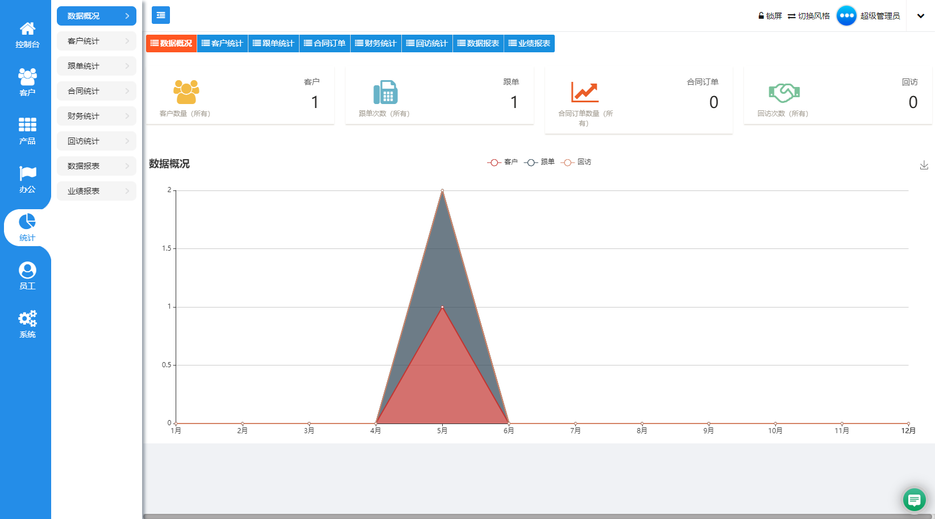
Task: Open the 控制台 home icon in sidebar
Action: pos(27,34)
